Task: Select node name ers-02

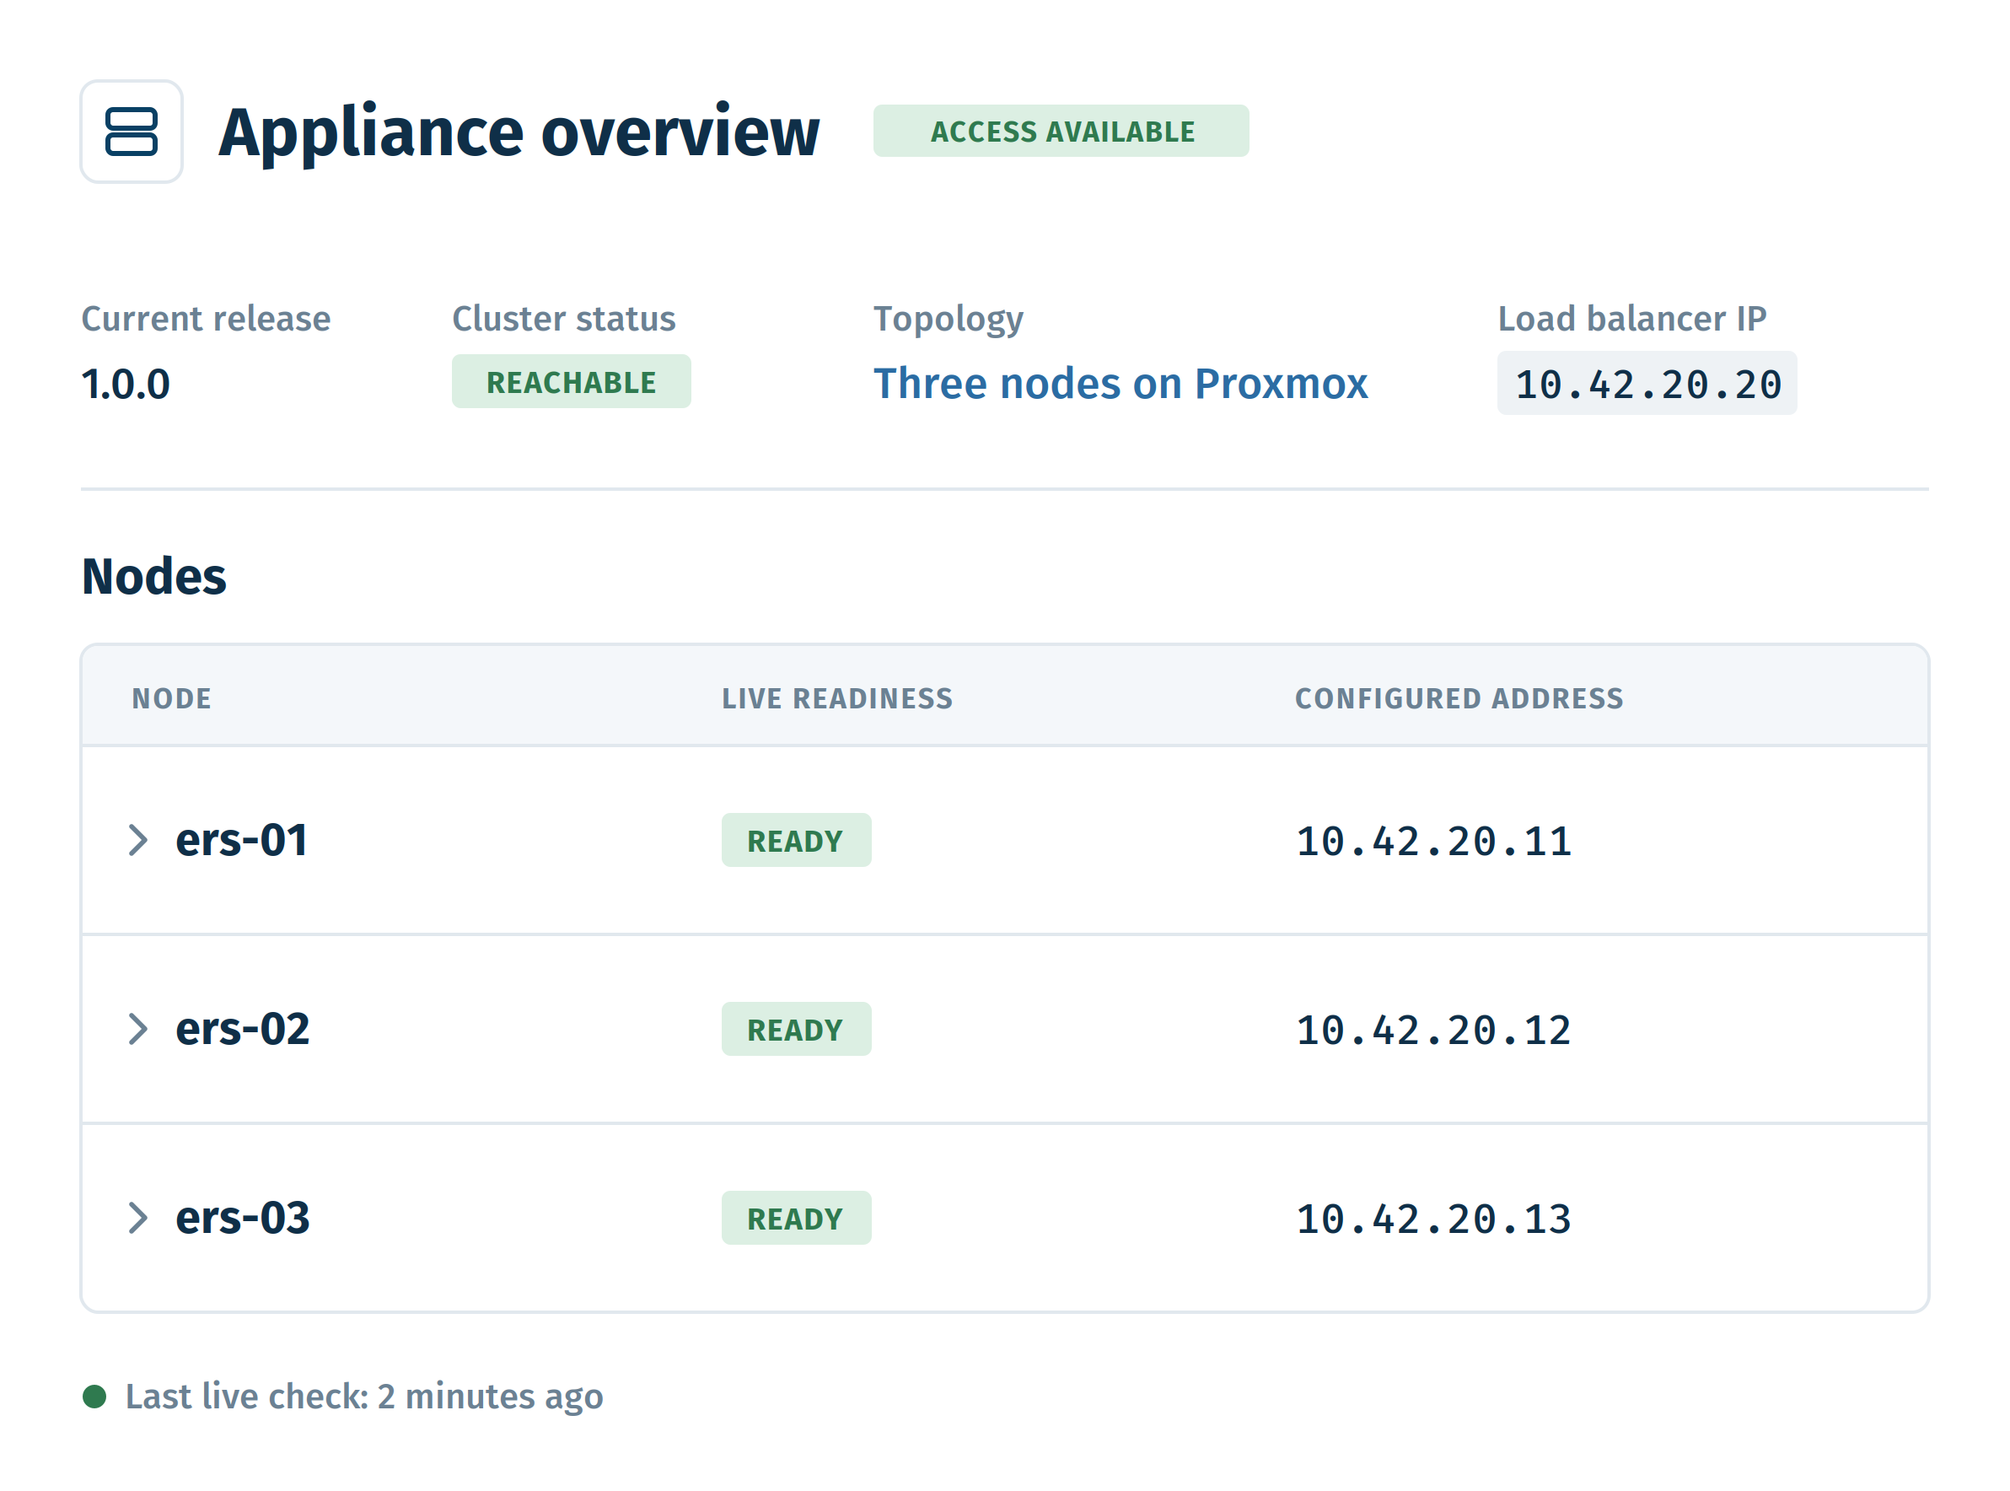Action: (242, 1029)
